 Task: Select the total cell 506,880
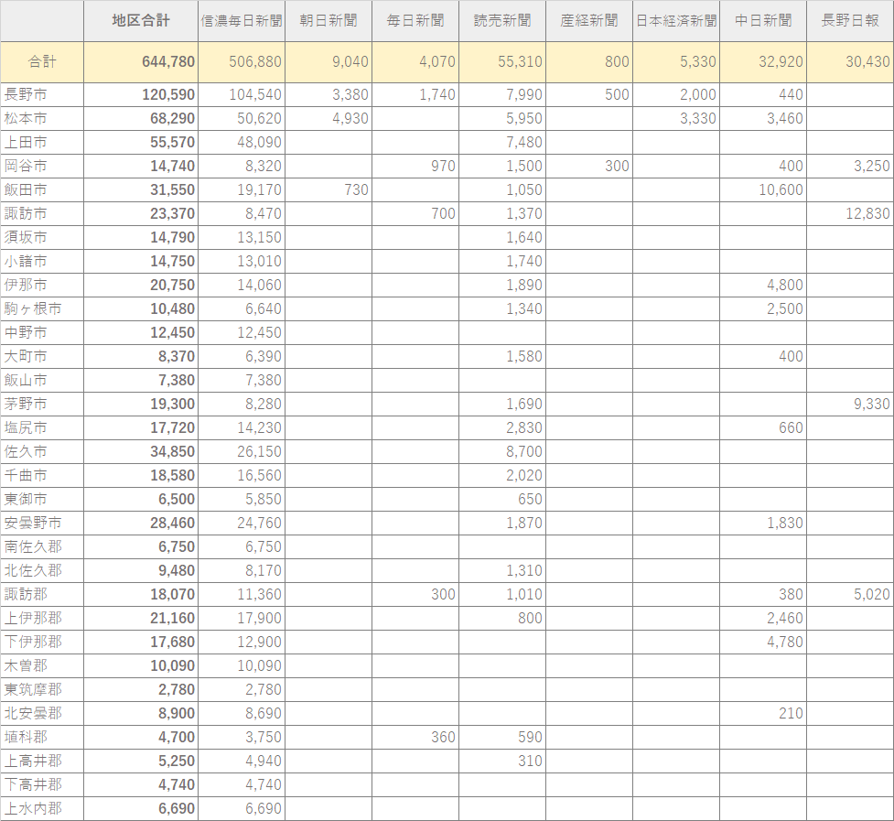coord(242,61)
